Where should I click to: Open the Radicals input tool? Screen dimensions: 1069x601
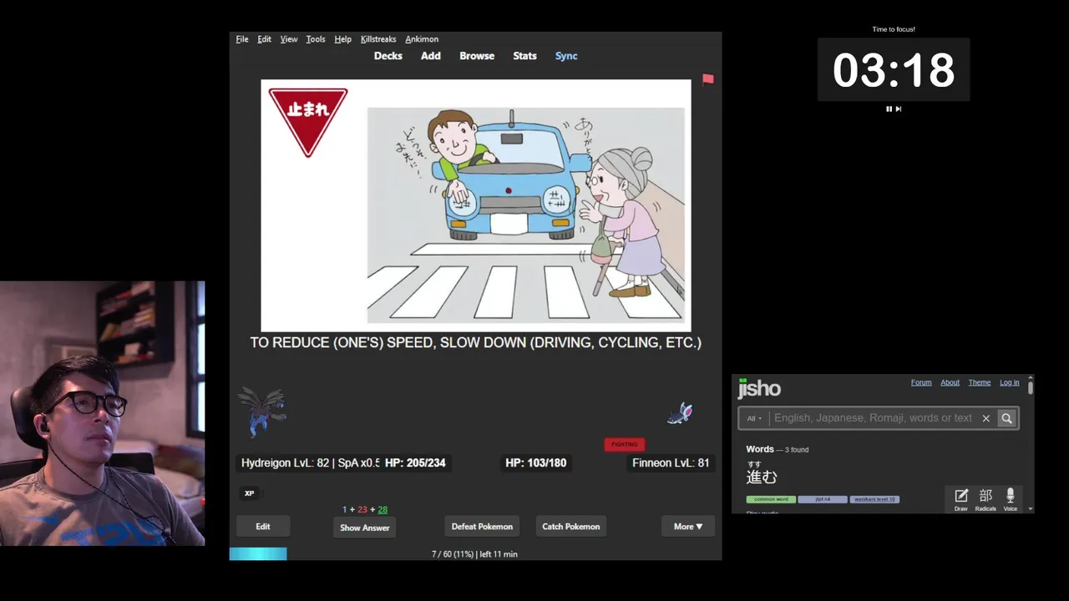point(985,500)
